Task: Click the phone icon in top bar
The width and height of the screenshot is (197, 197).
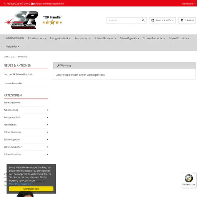Action: pyautogui.click(x=5, y=3)
